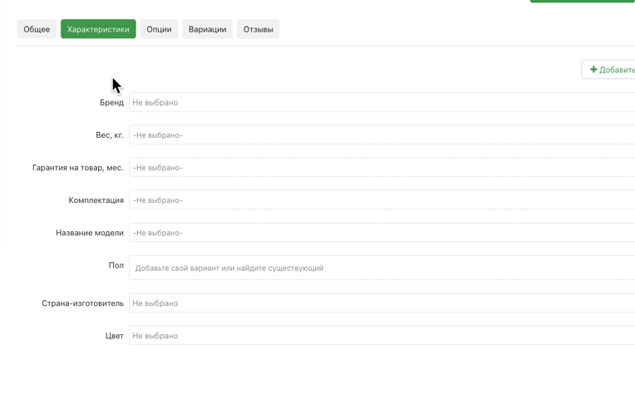This screenshot has width=635, height=399.
Task: Open the Название модели dropdown
Action: pyautogui.click(x=381, y=233)
